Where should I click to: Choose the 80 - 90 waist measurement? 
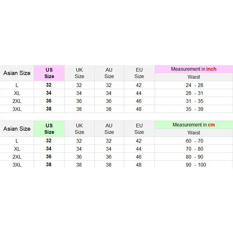click(x=194, y=157)
